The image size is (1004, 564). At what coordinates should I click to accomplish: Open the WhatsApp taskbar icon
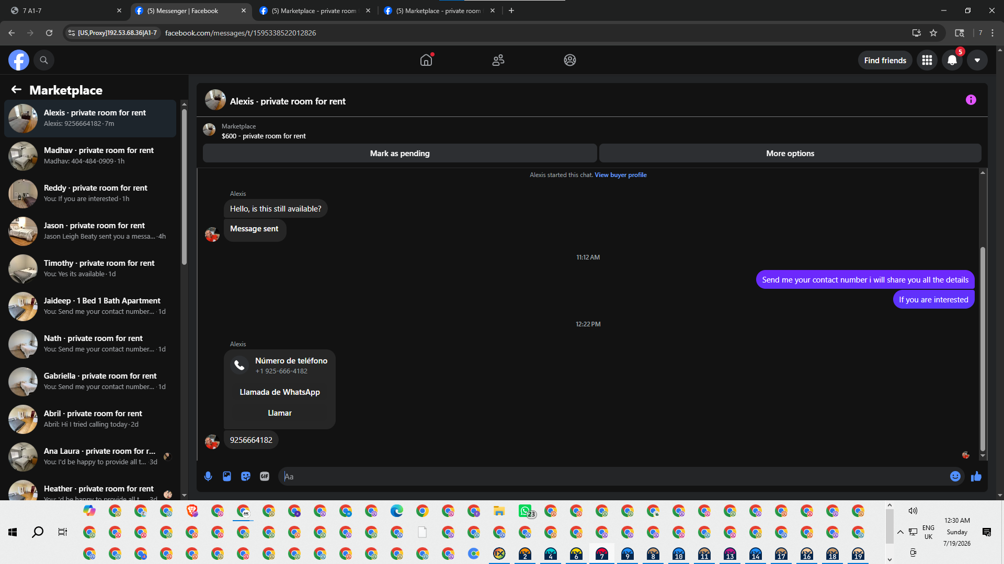pyautogui.click(x=525, y=511)
